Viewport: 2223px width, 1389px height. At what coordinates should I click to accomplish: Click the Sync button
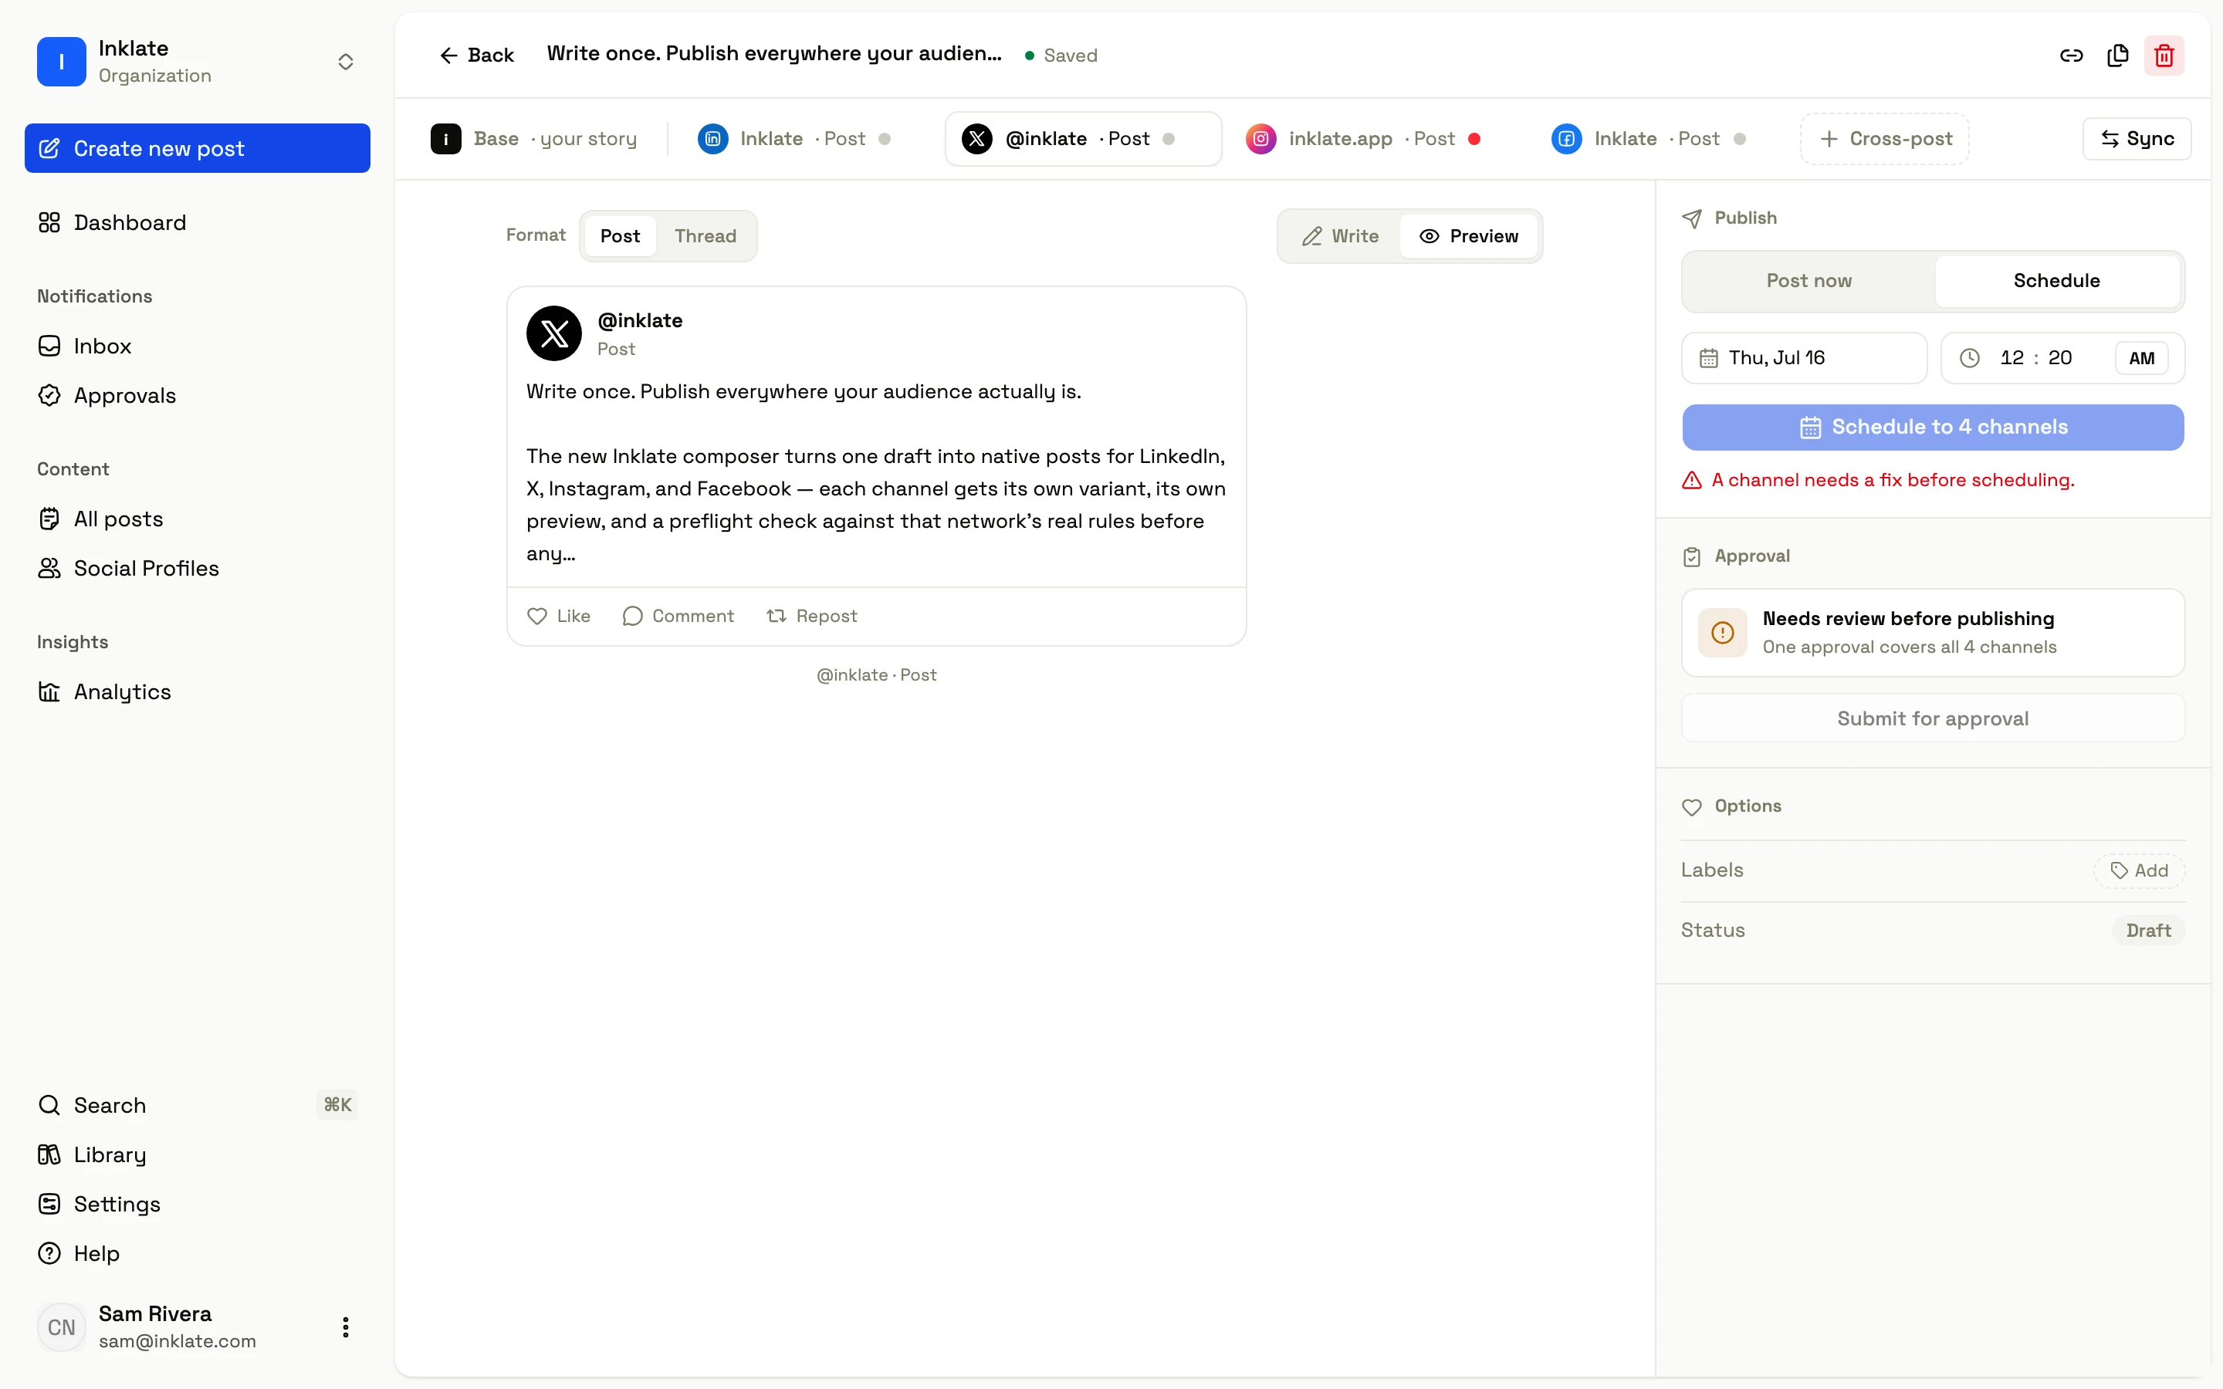2137,139
